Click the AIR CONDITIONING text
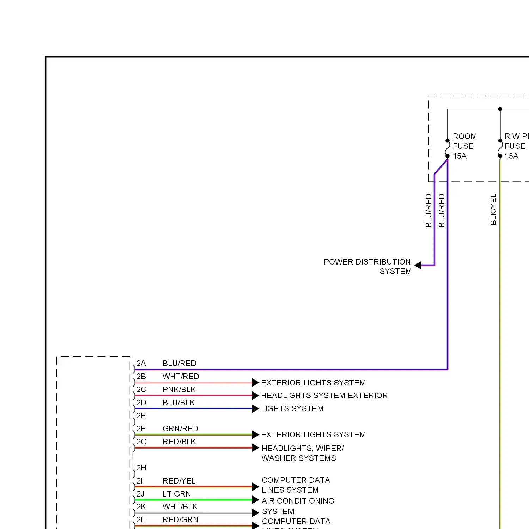 pos(298,501)
